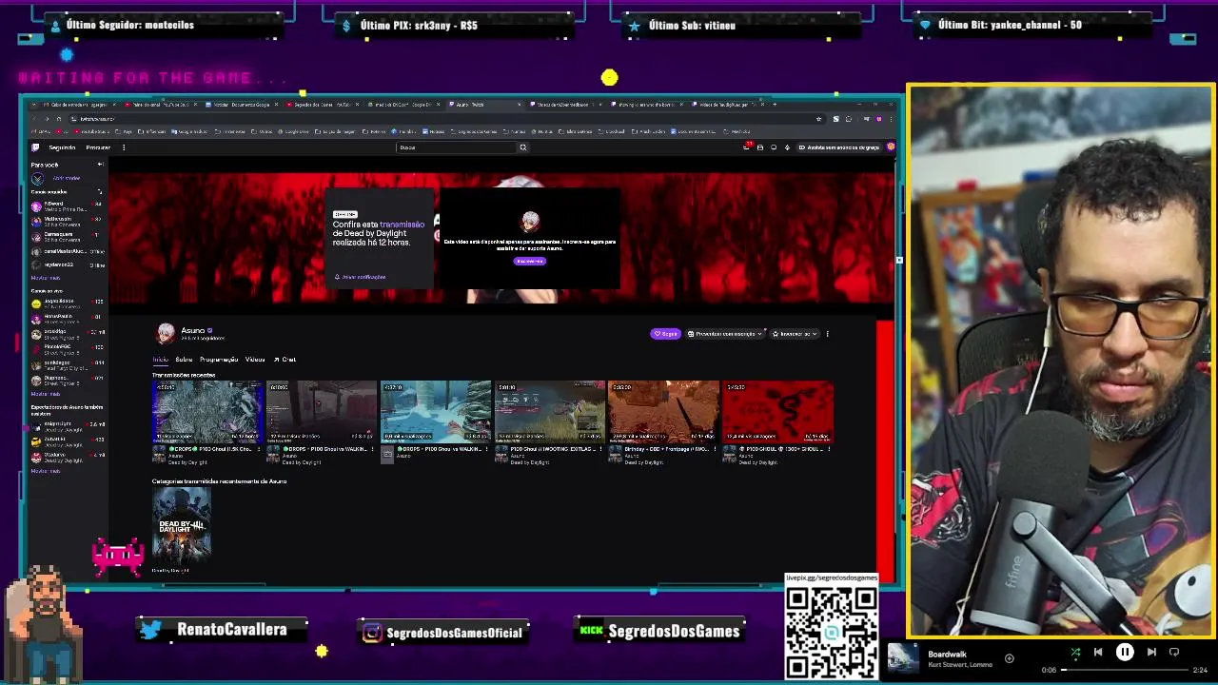Click the purple Seguir follow button
The height and width of the screenshot is (685, 1218).
665,334
